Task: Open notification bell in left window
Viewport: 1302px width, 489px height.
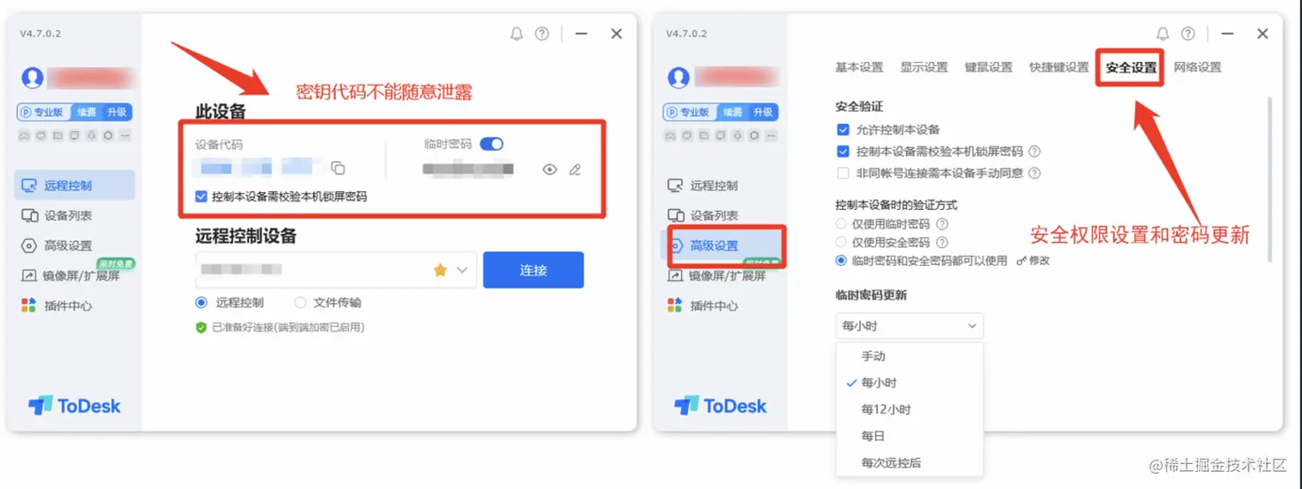Action: click(x=517, y=34)
